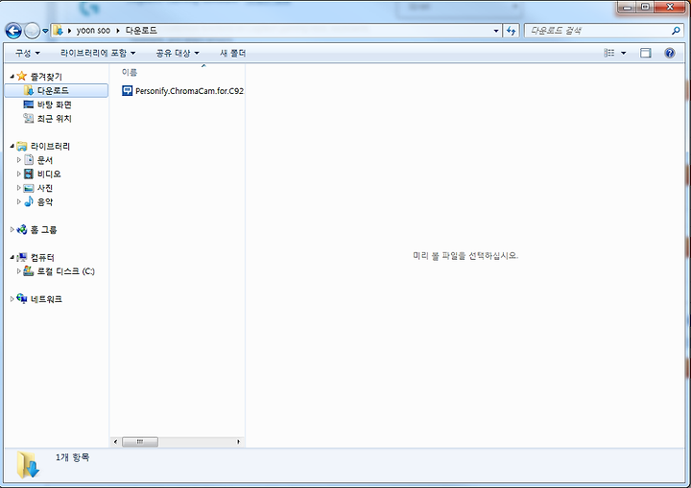
Task: Open the '문서' library
Action: tap(44, 160)
